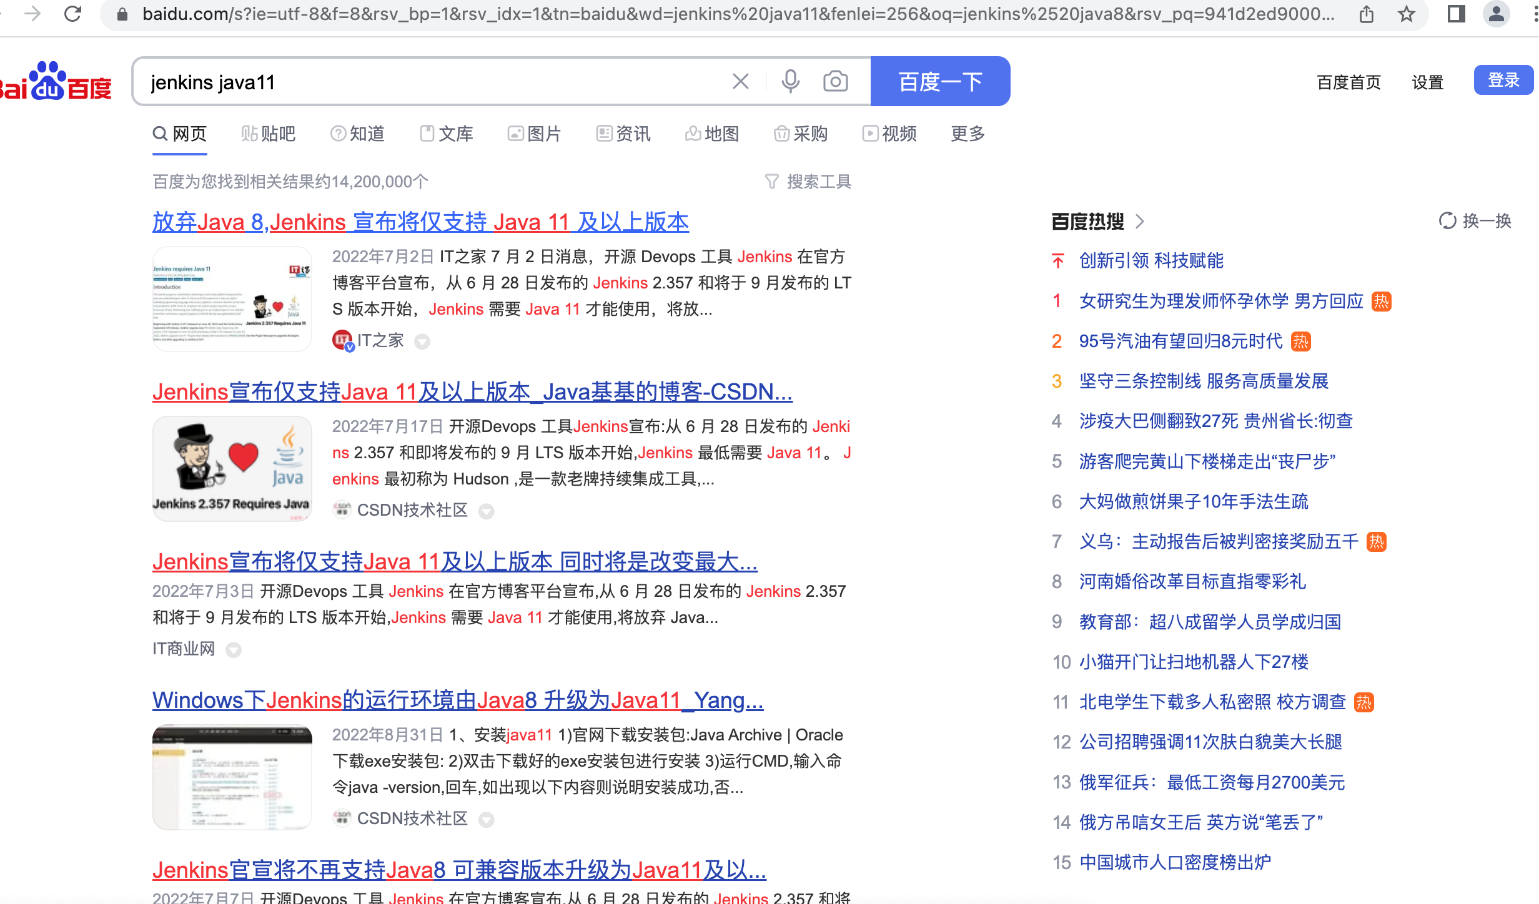
Task: Open dropdown arrow beside first CSDN技术社区 result
Action: [486, 511]
